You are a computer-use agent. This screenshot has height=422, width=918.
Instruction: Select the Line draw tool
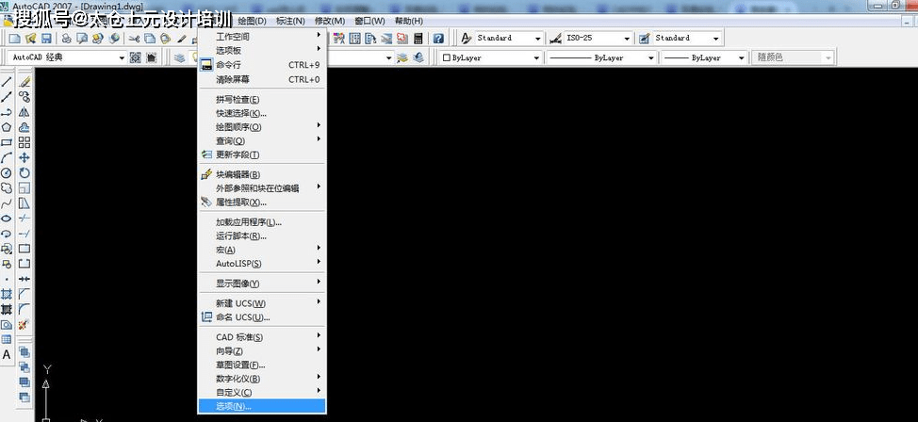point(7,82)
